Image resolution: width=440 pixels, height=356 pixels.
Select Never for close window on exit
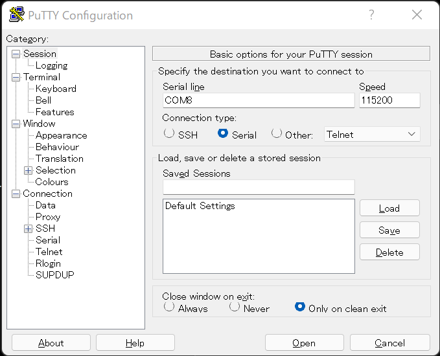pos(235,307)
